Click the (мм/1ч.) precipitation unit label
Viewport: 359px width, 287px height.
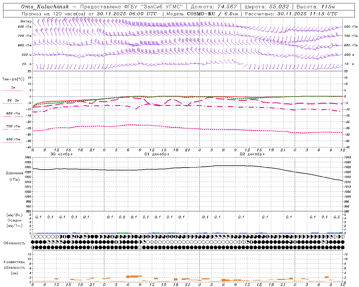coord(15,226)
